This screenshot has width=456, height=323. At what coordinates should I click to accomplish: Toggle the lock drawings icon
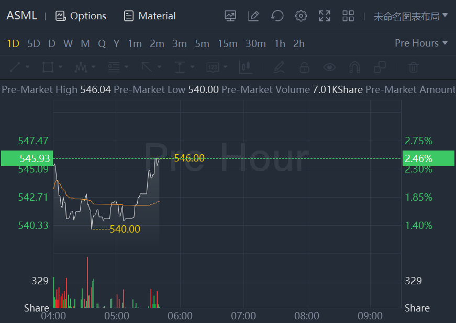pyautogui.click(x=304, y=67)
